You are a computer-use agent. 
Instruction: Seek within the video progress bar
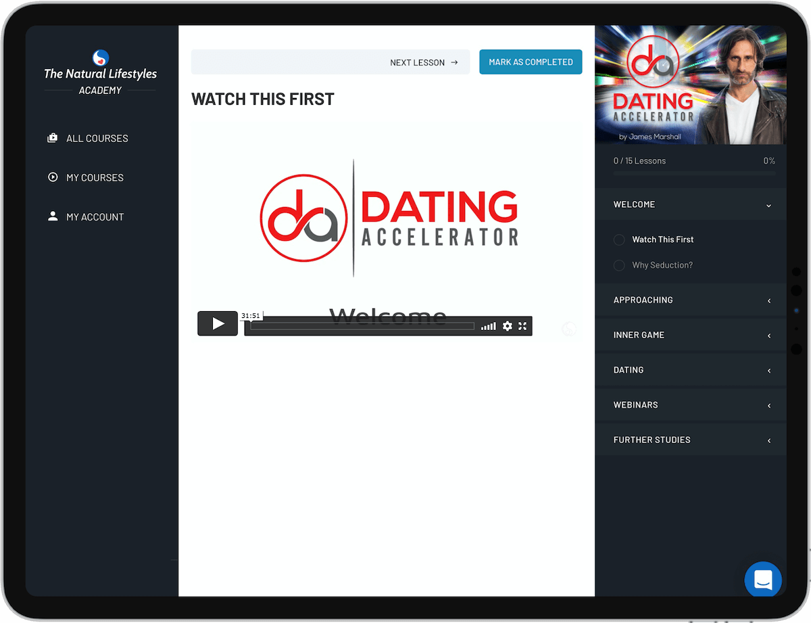362,326
